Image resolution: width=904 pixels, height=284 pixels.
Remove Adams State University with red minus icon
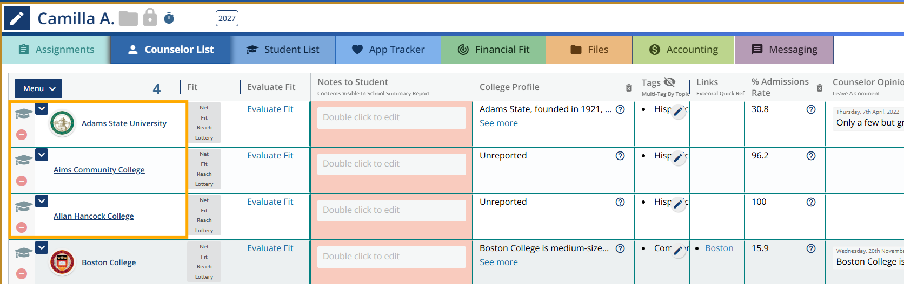point(22,135)
